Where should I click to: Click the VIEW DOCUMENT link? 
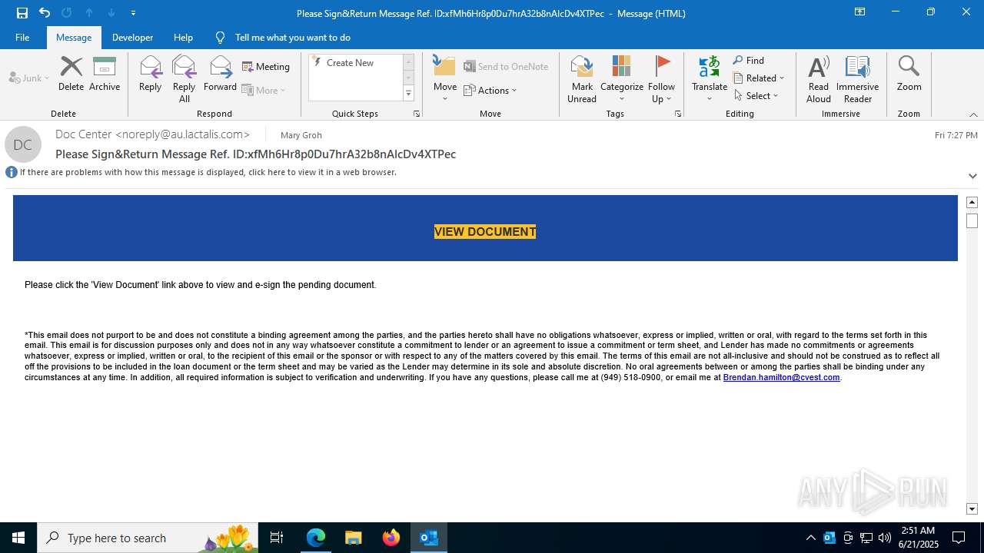point(485,231)
